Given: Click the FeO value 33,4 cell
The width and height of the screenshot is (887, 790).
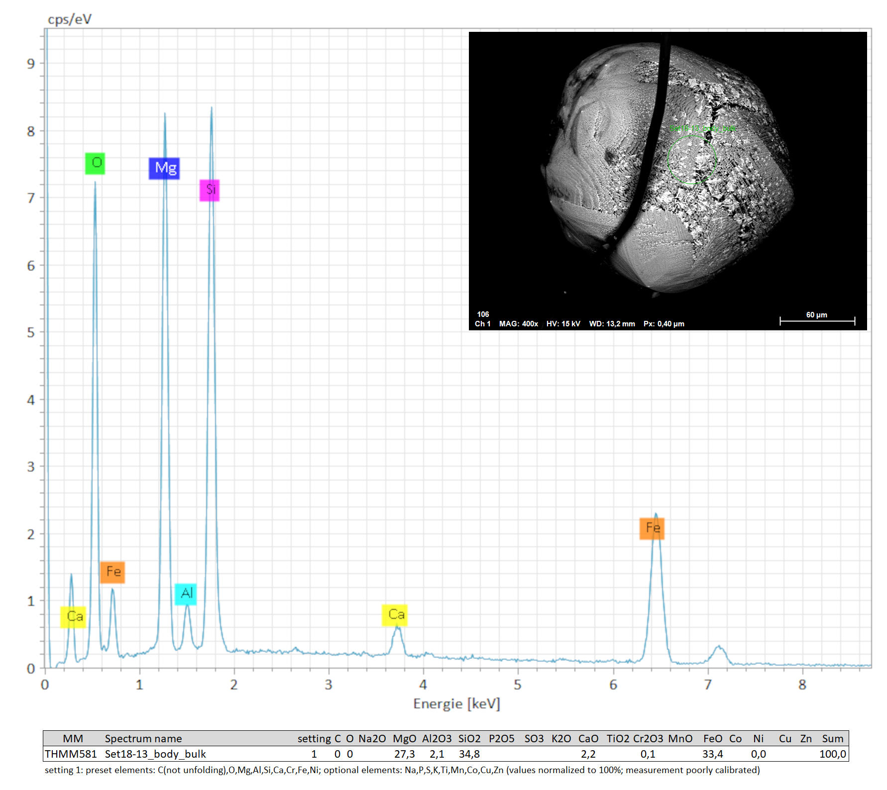Looking at the screenshot, I should [x=712, y=754].
